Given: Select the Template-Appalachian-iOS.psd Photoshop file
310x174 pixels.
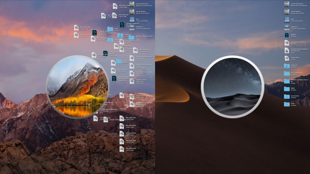Looking at the screenshot, I should pos(122,24).
